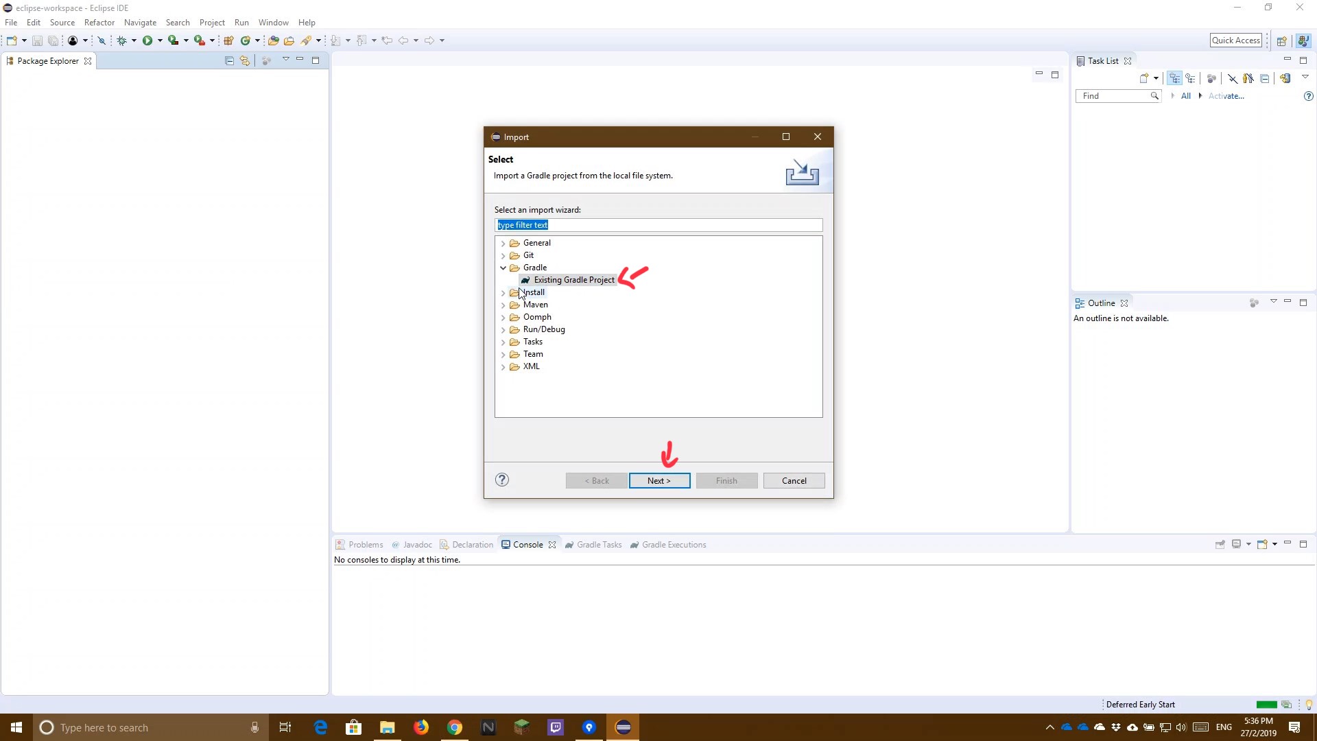The height and width of the screenshot is (741, 1317).
Task: Toggle Link with Editor in Package Explorer
Action: [x=244, y=60]
